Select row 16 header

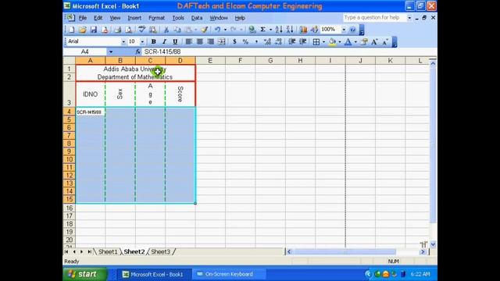tap(70, 208)
